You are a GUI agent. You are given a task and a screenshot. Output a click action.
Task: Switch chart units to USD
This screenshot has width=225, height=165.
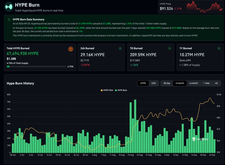(154, 83)
